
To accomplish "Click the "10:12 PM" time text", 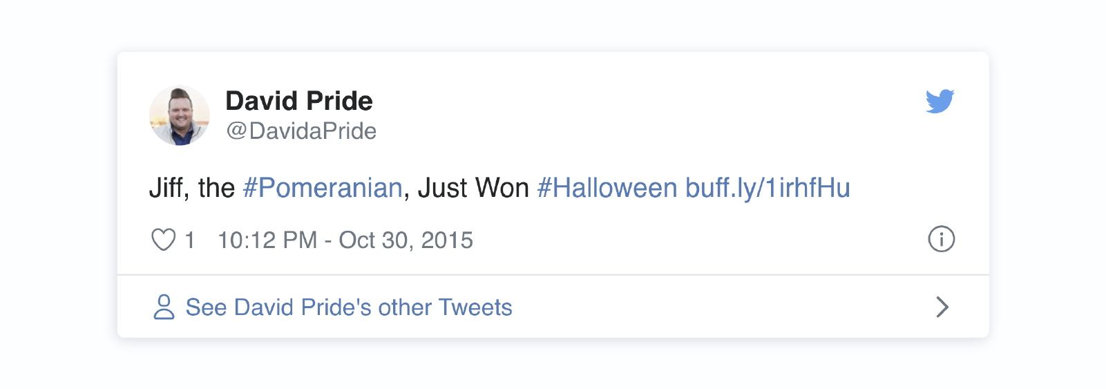I will pyautogui.click(x=267, y=240).
